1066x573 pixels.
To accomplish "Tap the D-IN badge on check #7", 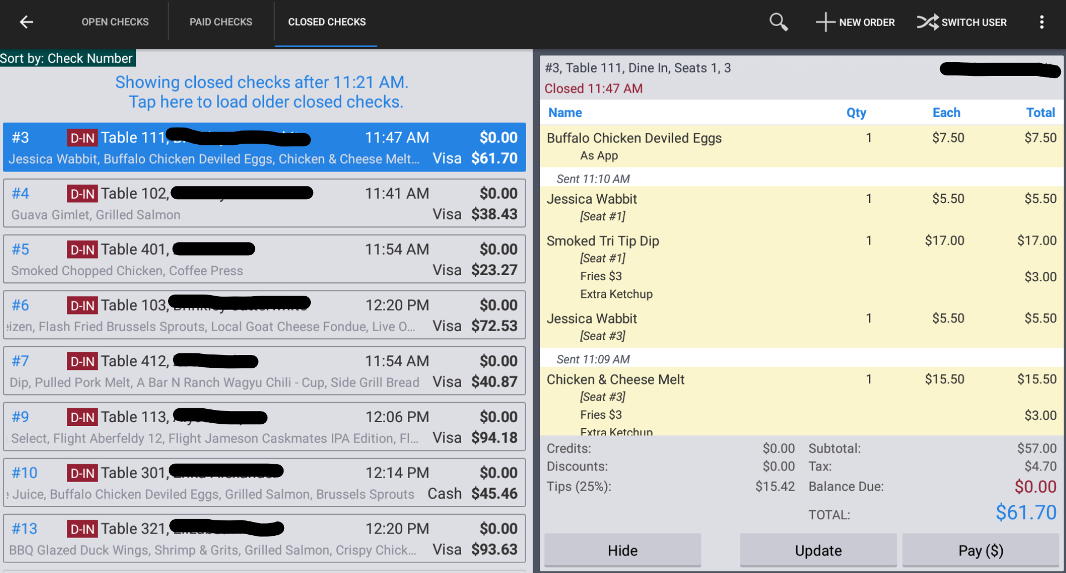I will click(82, 362).
